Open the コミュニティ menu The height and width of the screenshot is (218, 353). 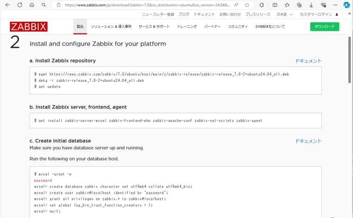[238, 26]
